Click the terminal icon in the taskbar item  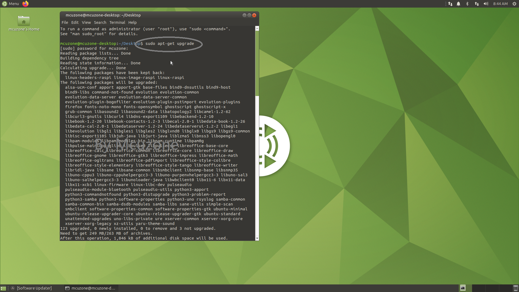tap(67, 288)
